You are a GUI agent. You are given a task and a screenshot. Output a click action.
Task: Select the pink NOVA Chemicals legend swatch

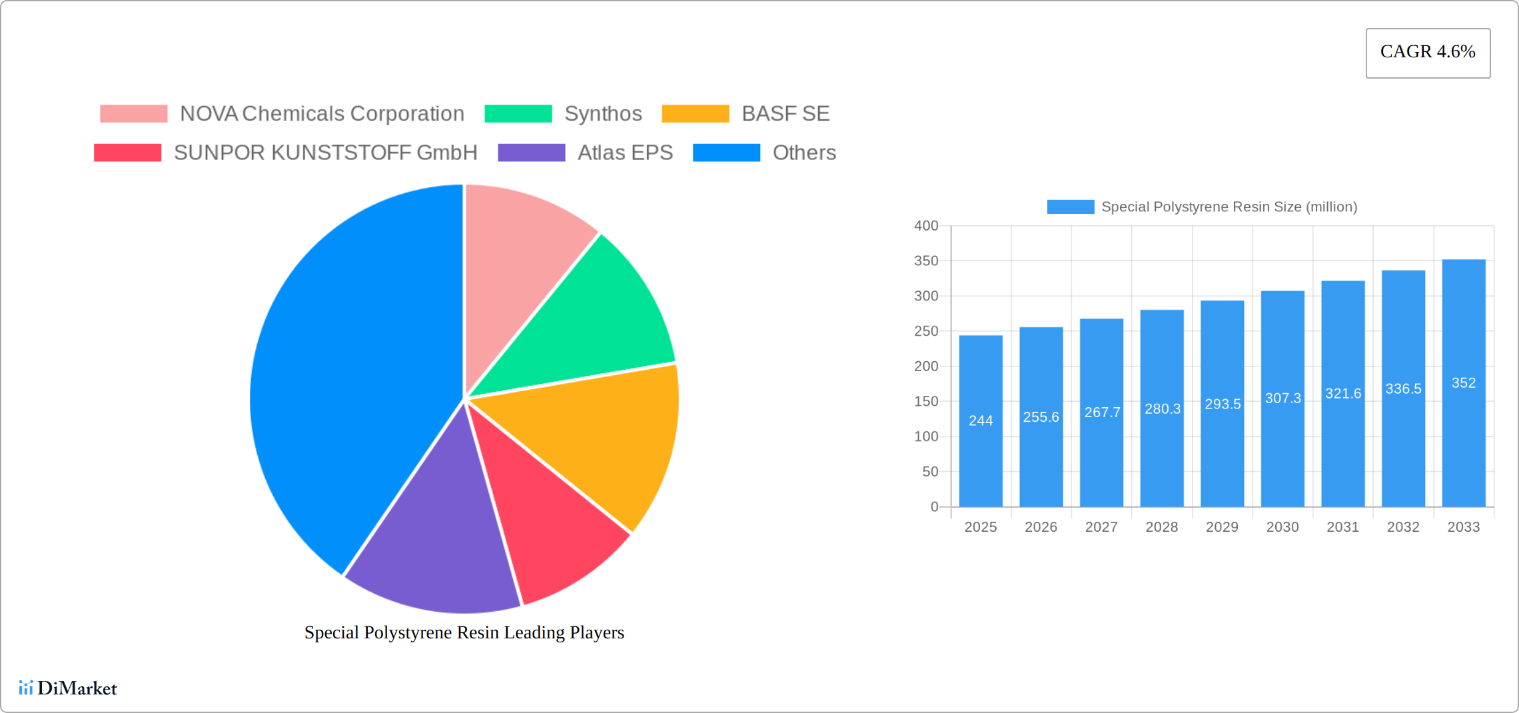click(x=129, y=113)
